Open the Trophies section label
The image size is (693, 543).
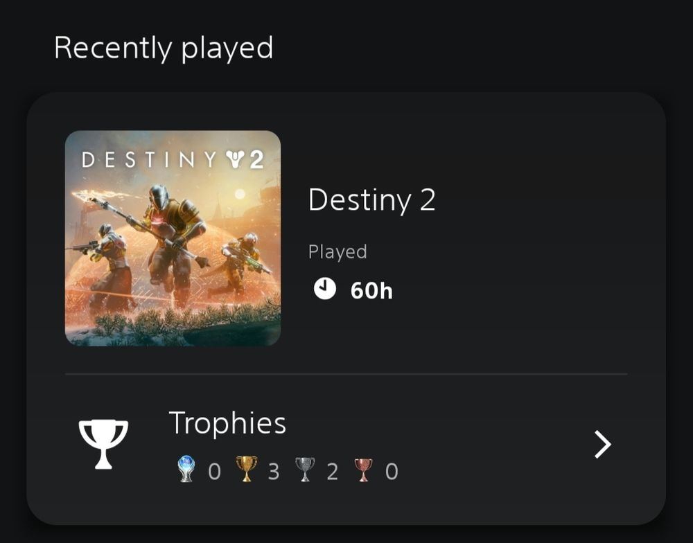[x=227, y=422]
